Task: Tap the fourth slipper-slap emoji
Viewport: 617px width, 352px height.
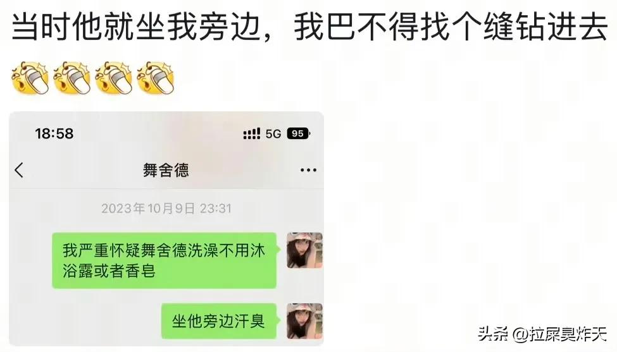Action: point(156,78)
